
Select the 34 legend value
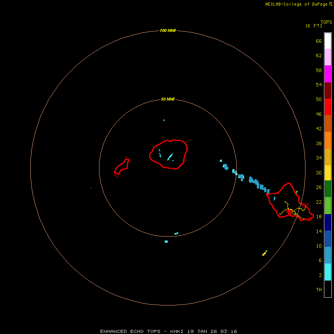coord(319,158)
